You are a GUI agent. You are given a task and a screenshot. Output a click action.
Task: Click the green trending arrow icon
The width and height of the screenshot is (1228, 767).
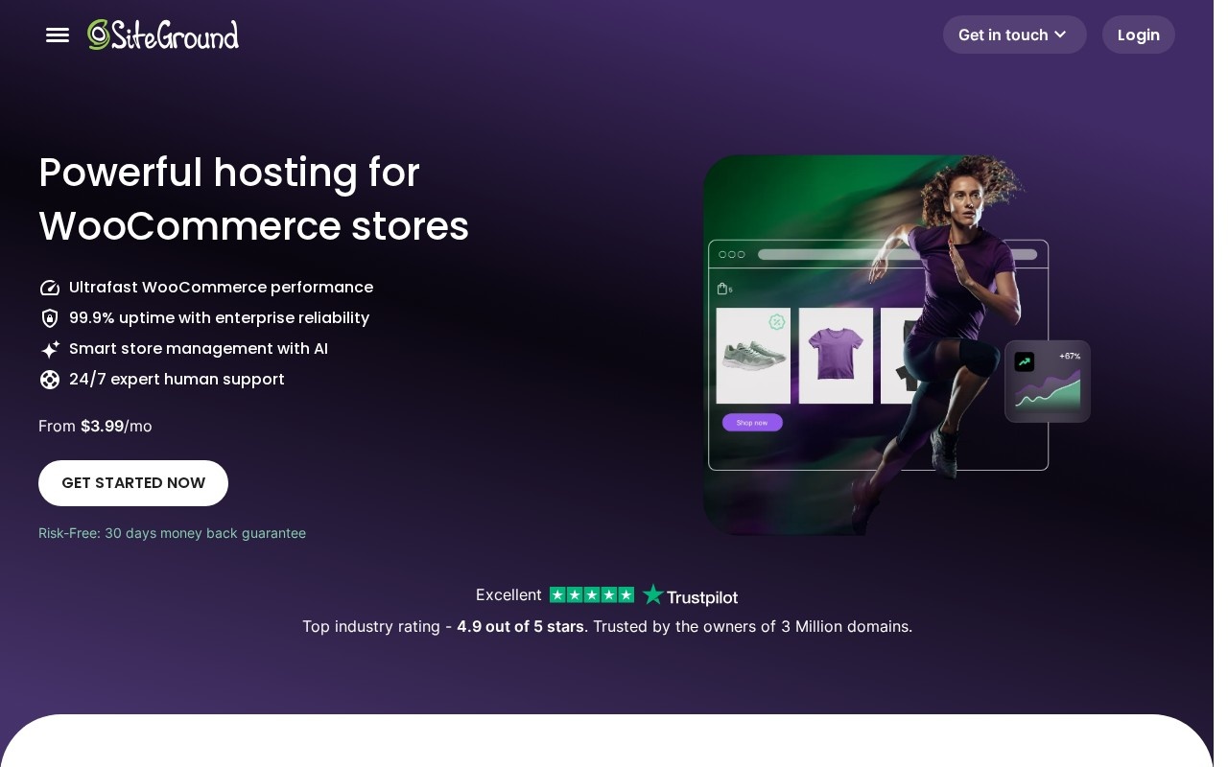point(1025,361)
